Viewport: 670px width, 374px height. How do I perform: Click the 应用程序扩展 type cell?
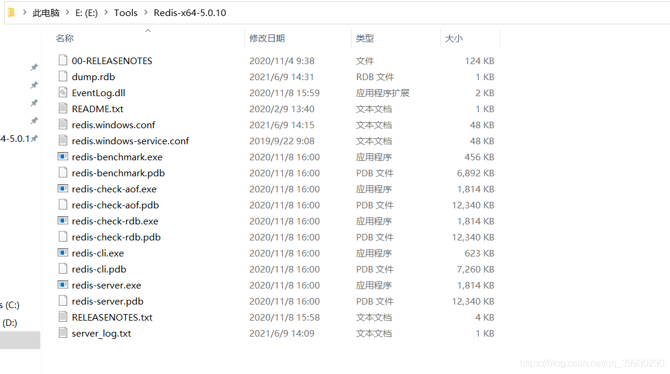(x=383, y=93)
